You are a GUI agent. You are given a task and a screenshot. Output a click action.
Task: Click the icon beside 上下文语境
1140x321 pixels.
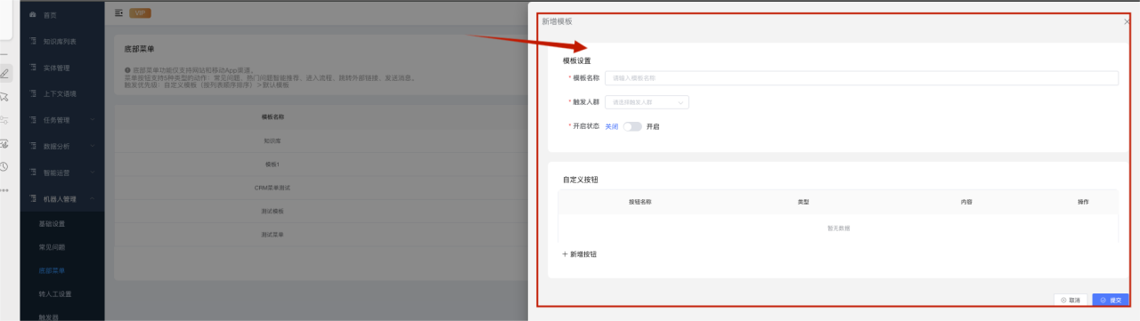33,92
